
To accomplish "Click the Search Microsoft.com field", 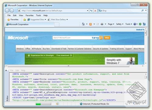I will [72, 38].
